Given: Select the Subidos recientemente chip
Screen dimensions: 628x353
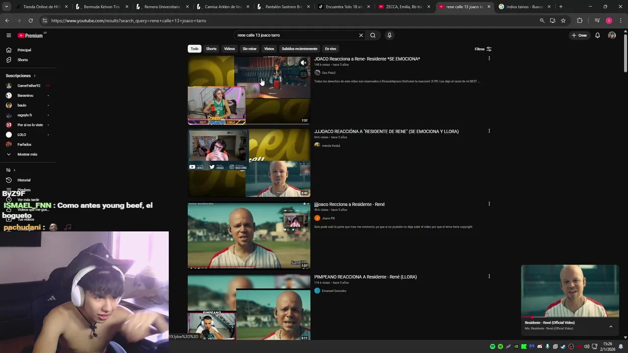Looking at the screenshot, I should [299, 49].
